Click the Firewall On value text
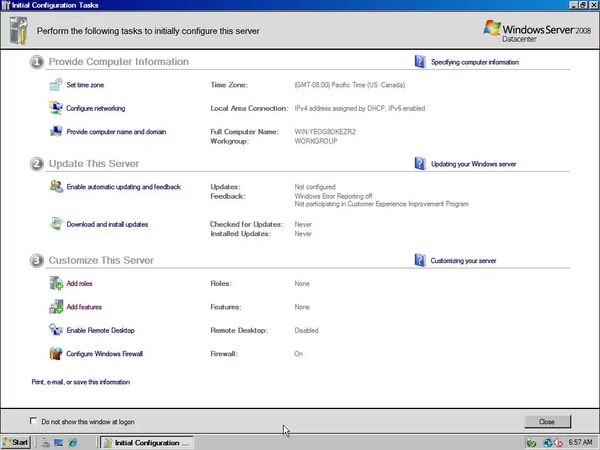The image size is (600, 450). click(x=298, y=353)
